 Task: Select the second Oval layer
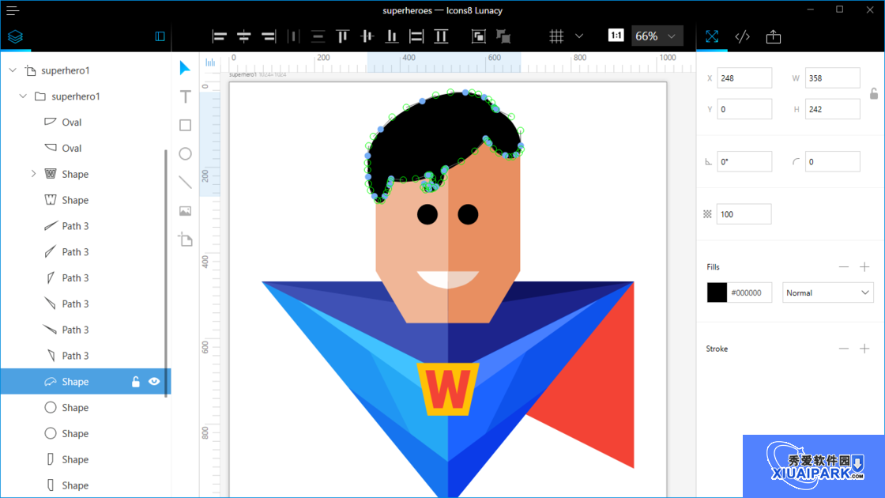pos(85,148)
